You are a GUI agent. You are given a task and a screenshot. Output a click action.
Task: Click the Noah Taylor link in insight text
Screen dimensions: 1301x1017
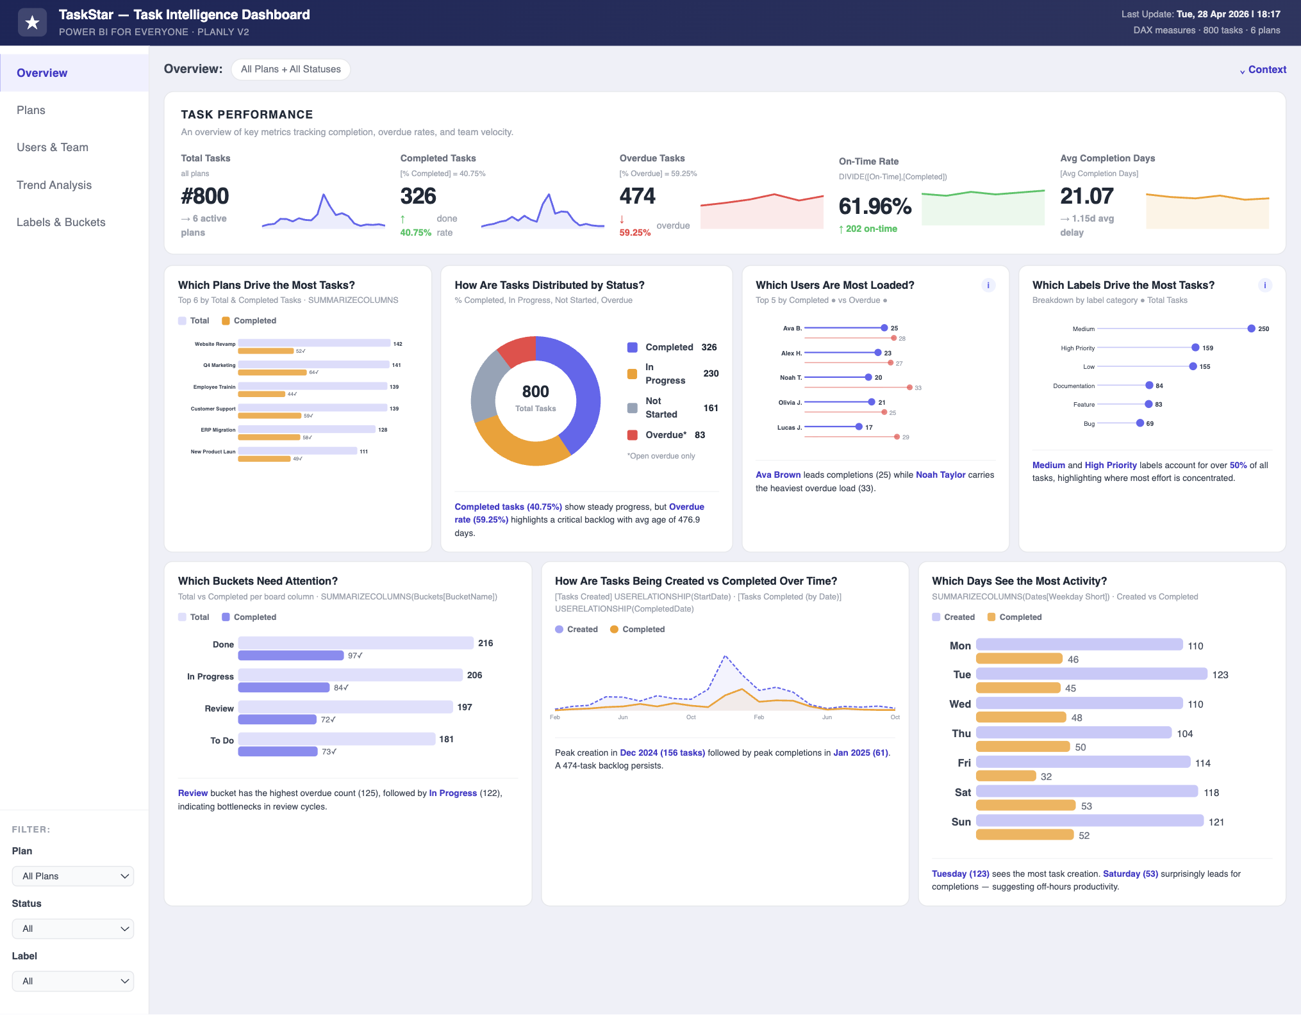(x=940, y=475)
